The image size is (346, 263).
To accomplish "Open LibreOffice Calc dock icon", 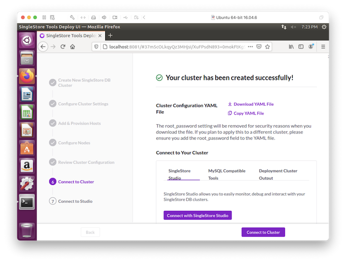I will tap(27, 113).
